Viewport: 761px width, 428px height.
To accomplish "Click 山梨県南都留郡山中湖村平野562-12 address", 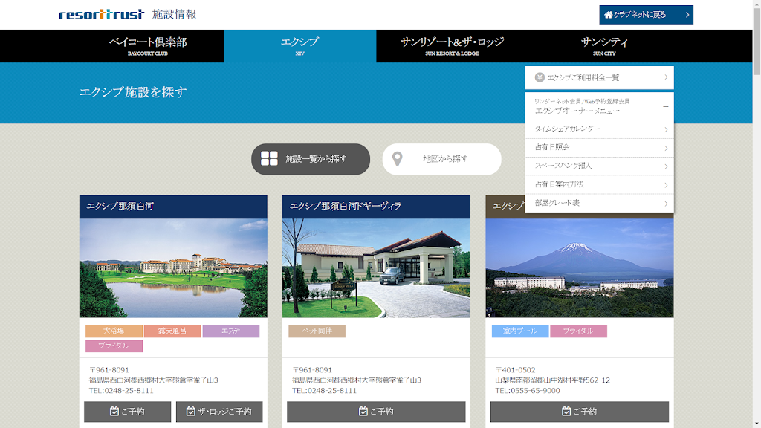I will coord(552,380).
